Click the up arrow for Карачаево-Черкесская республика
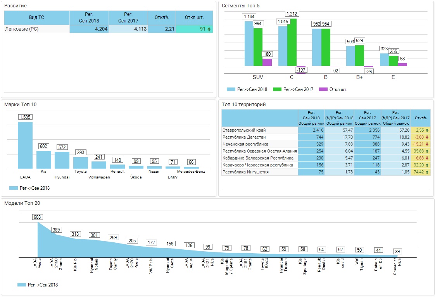Viewport: 435px width, 307px height. click(x=427, y=165)
